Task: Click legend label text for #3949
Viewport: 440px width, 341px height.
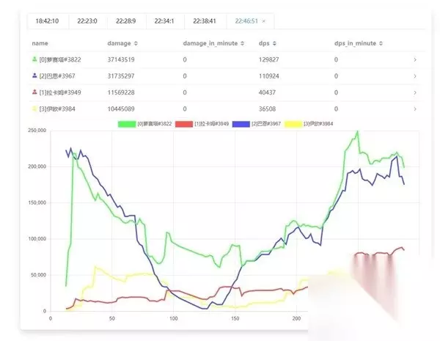Action: 212,124
